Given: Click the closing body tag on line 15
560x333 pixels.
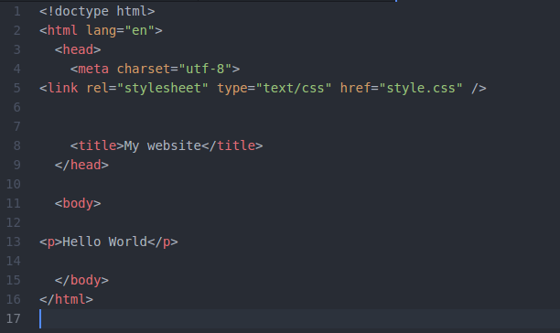Looking at the screenshot, I should [81, 280].
